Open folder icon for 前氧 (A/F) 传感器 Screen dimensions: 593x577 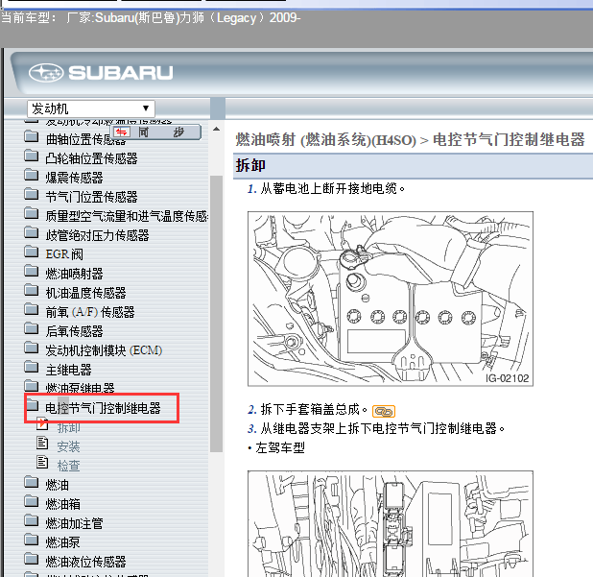point(32,309)
